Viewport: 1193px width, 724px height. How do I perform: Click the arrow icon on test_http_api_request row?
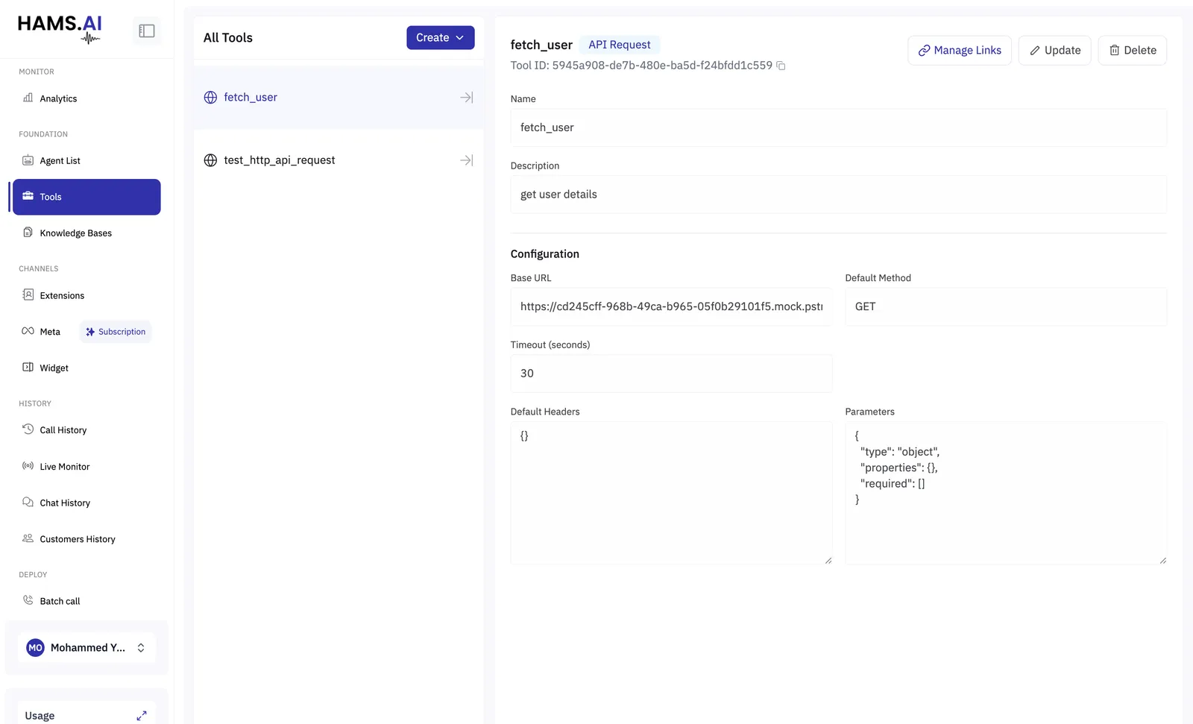click(467, 160)
